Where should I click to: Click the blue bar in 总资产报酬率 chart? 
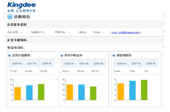click(29, 93)
